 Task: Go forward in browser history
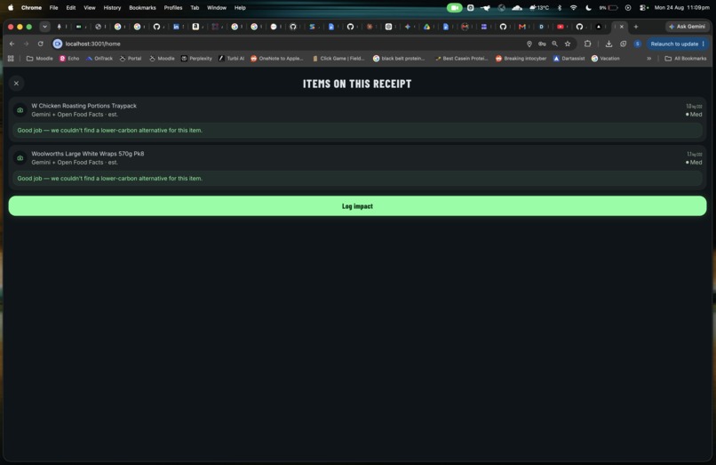pyautogui.click(x=26, y=44)
